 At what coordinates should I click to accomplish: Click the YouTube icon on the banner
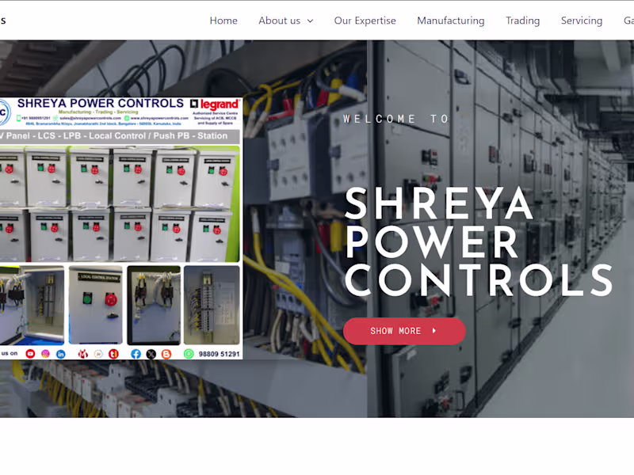30,354
